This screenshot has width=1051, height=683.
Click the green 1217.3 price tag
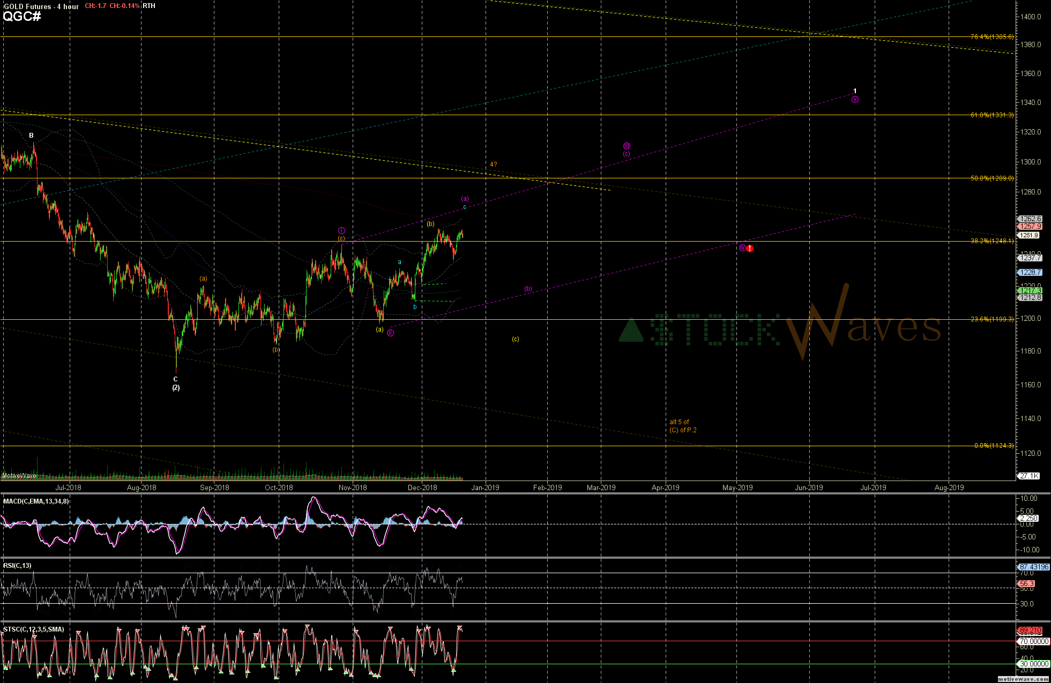coord(1030,291)
